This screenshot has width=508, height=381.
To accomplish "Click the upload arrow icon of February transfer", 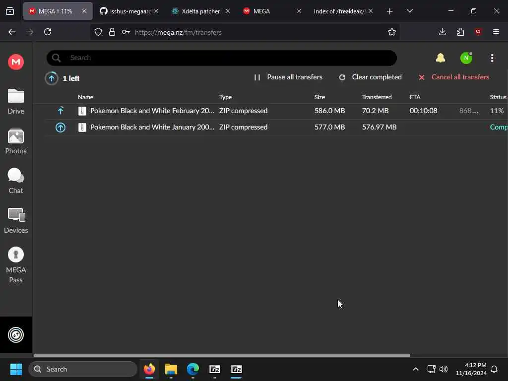I will (61, 111).
